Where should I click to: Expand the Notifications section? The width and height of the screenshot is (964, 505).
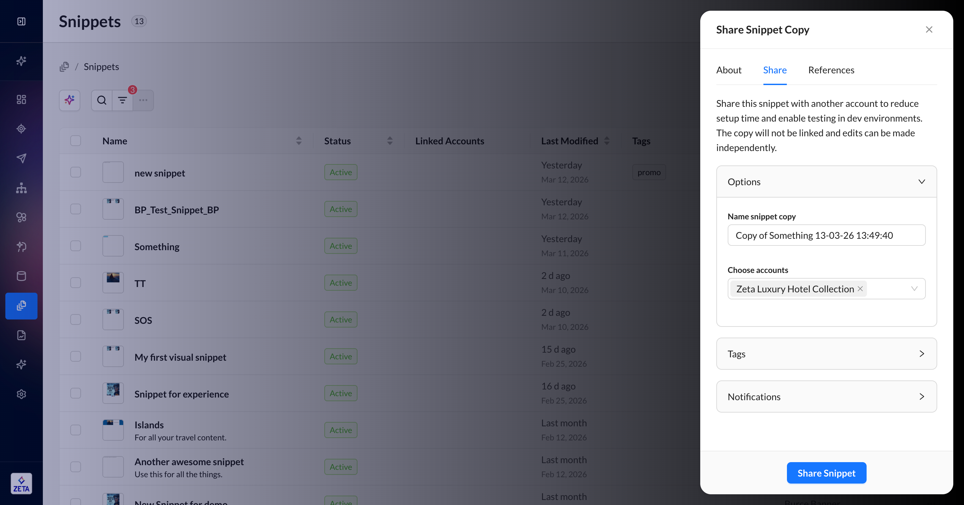921,397
